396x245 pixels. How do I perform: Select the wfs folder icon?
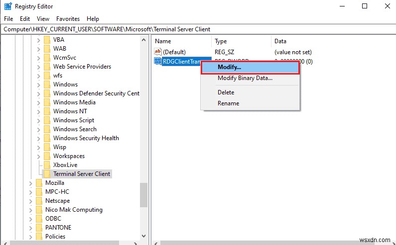[47, 76]
